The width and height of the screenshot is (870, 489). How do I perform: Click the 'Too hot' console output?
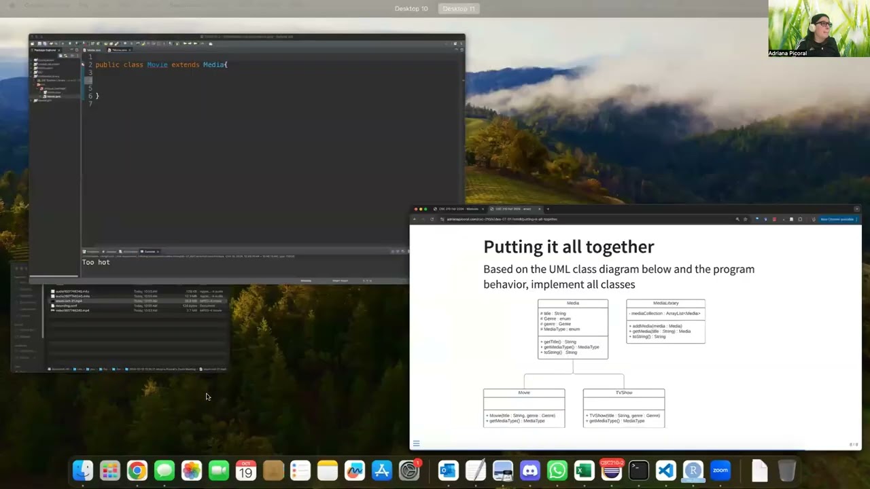(x=96, y=262)
